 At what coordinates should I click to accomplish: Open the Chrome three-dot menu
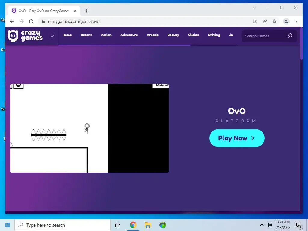296,21
